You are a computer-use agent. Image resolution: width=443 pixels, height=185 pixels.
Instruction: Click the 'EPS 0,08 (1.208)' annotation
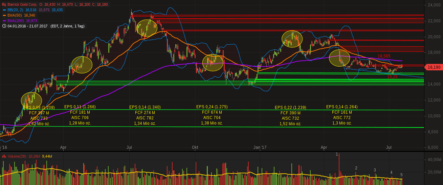(x=39, y=108)
